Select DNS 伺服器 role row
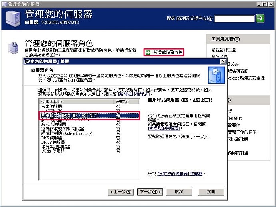 pyautogui.click(x=89, y=138)
